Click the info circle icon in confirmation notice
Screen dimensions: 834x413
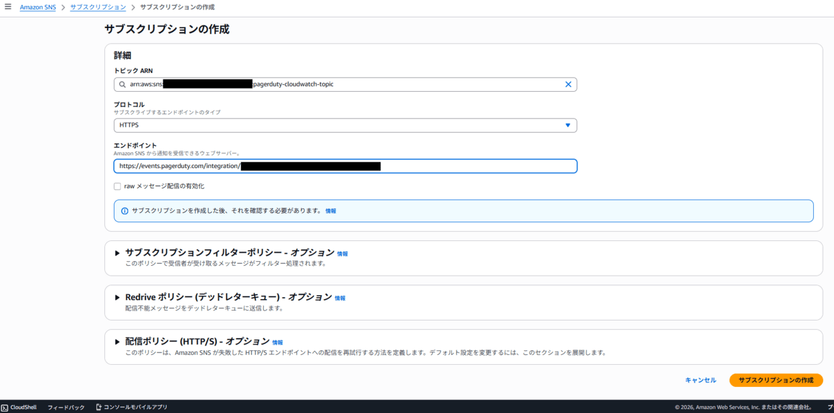(124, 211)
